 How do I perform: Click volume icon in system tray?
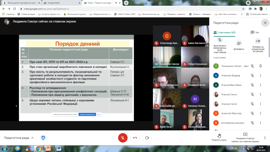(244, 149)
